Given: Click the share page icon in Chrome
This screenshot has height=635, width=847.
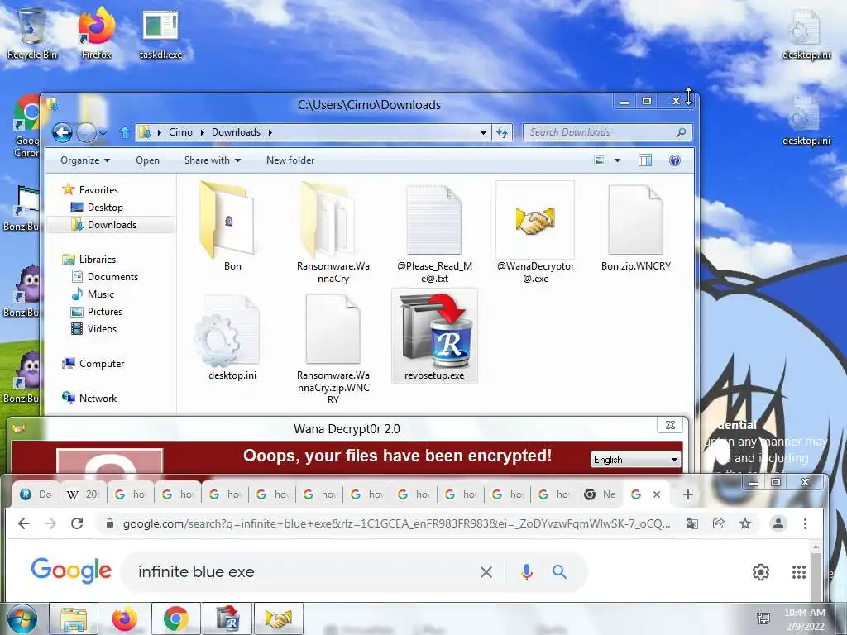Looking at the screenshot, I should click(719, 523).
